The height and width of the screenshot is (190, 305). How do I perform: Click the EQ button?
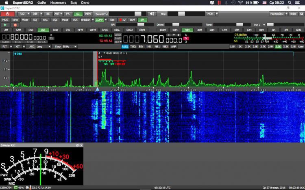click(35, 19)
